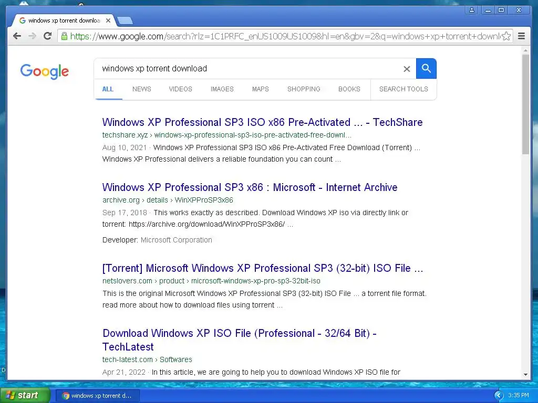Switch to the MAPS results tab
This screenshot has height=403, width=538.
point(261,89)
